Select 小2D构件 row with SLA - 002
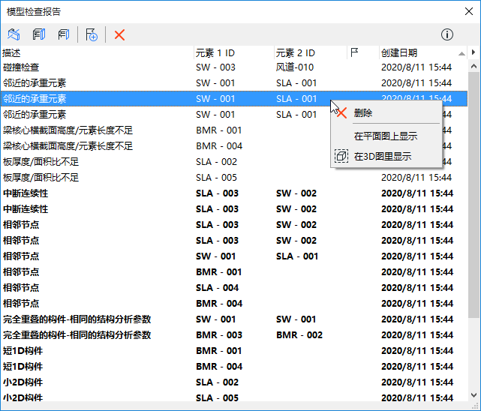This screenshot has height=411, width=481. click(234, 382)
